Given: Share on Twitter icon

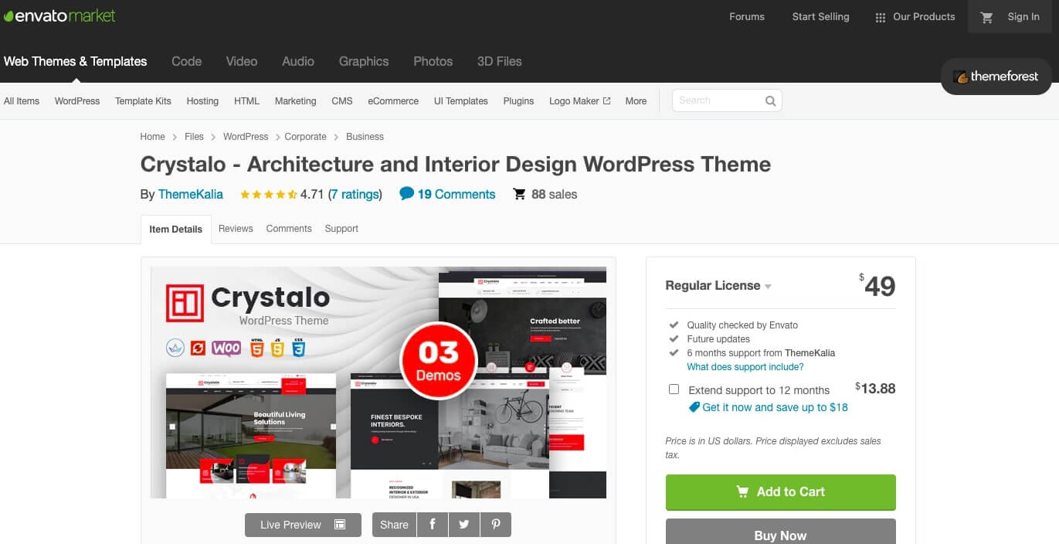Looking at the screenshot, I should pyautogui.click(x=464, y=525).
